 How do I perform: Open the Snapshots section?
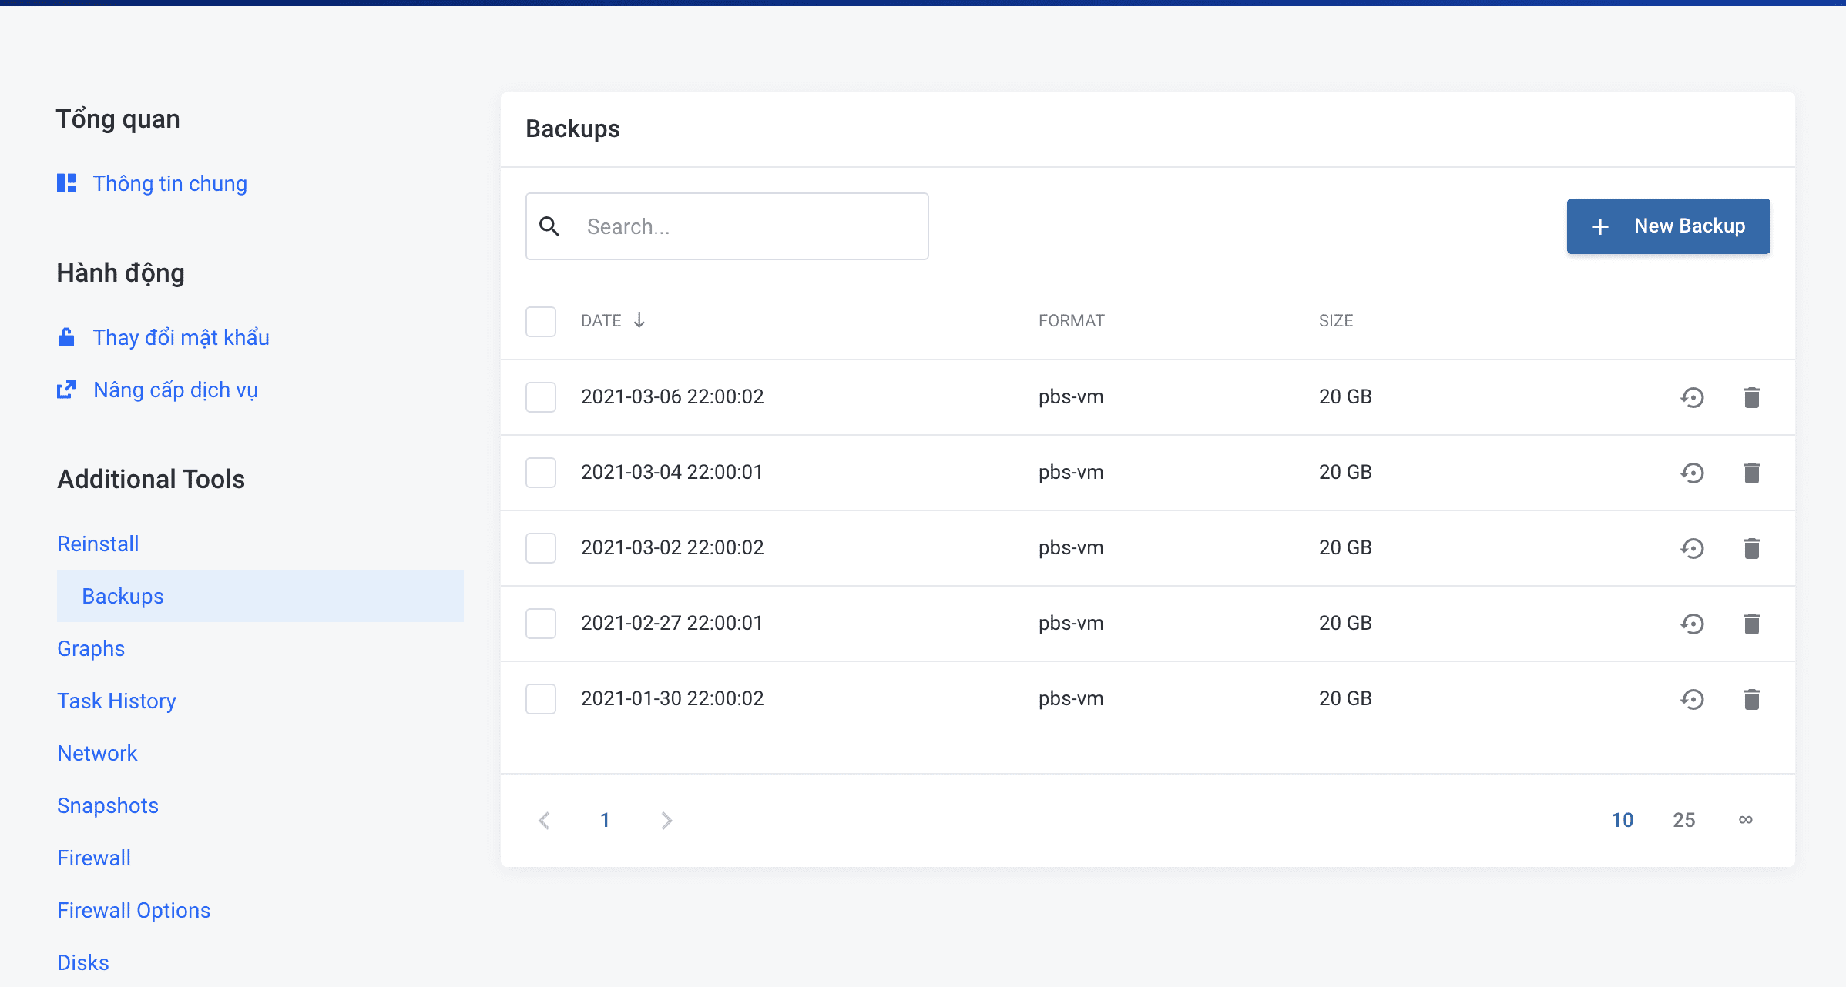pos(108,805)
